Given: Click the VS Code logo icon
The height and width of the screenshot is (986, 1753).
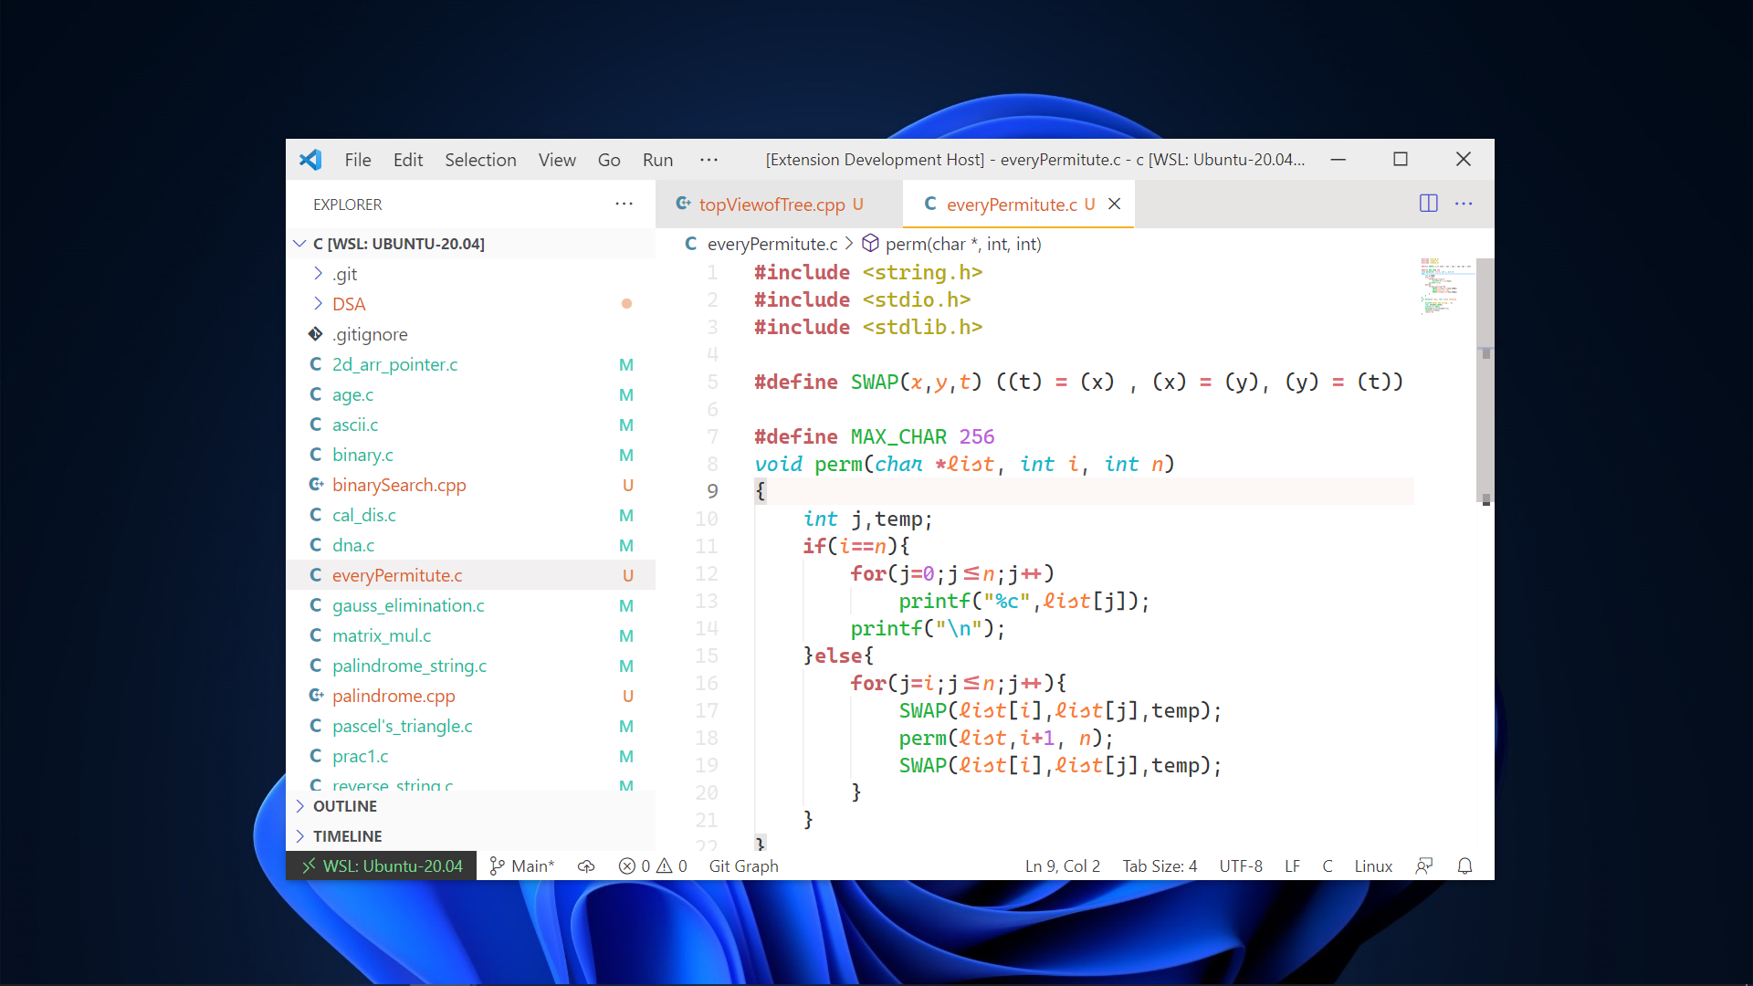Looking at the screenshot, I should [x=310, y=160].
